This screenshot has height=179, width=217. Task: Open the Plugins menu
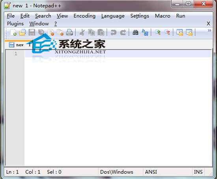(15, 24)
